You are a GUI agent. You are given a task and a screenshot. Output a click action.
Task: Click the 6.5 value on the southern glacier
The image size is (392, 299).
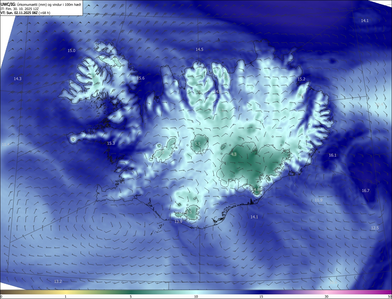[189, 212]
